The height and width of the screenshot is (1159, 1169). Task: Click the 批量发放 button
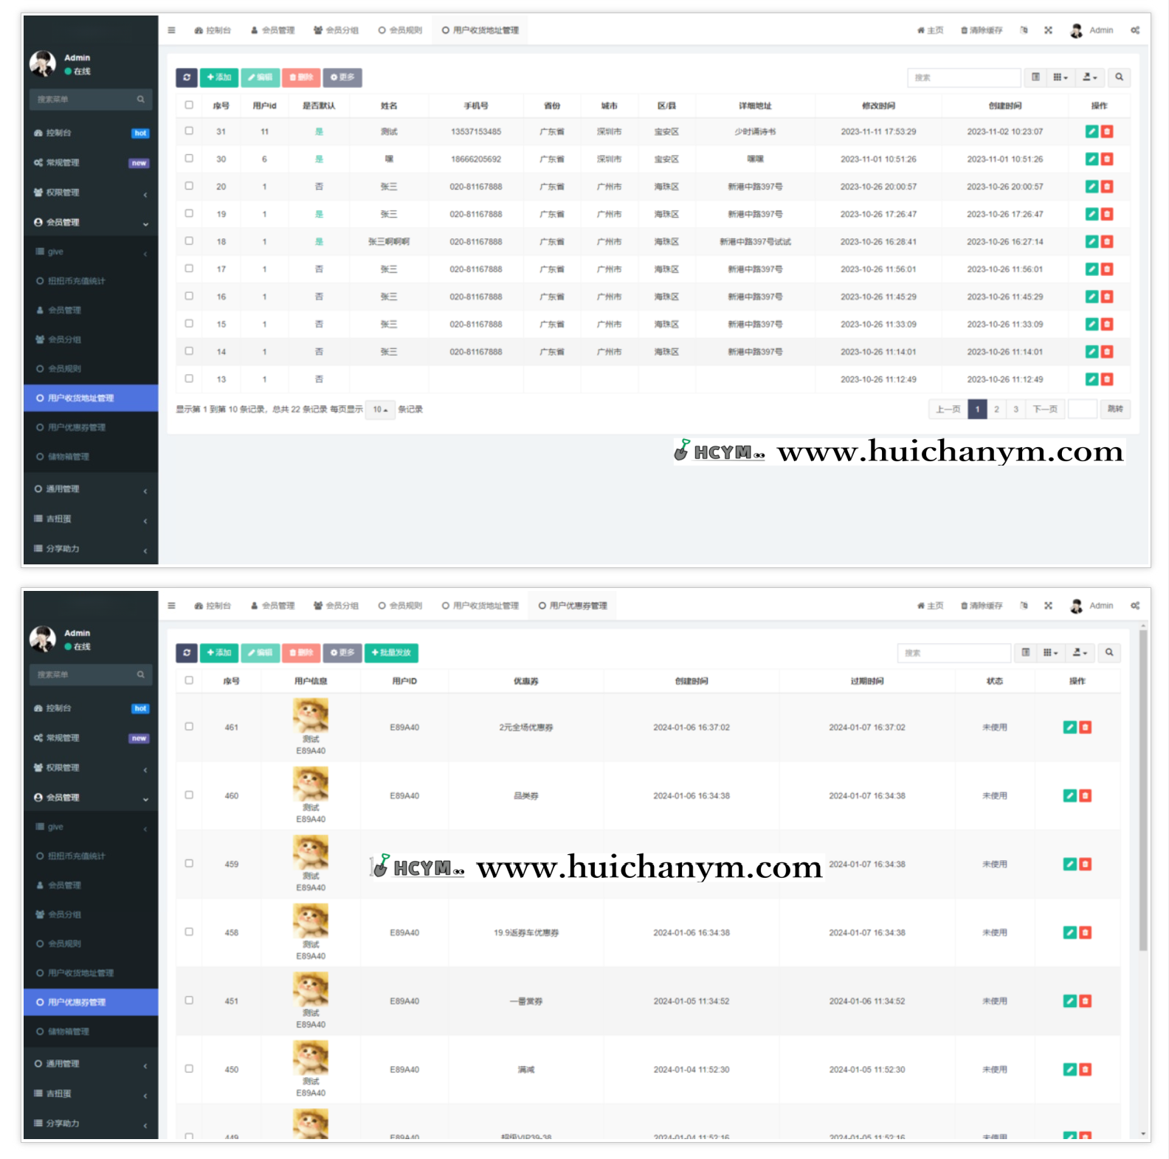391,653
